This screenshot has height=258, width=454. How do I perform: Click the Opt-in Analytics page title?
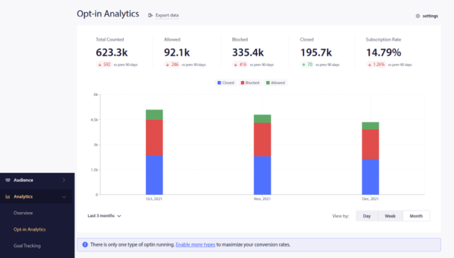click(x=108, y=14)
